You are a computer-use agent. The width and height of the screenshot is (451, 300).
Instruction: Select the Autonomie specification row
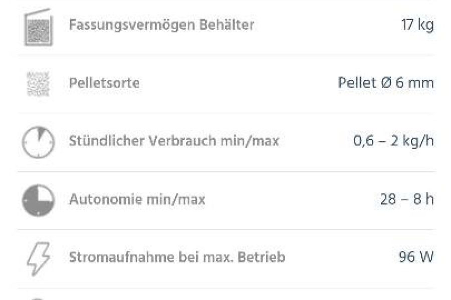pos(225,199)
